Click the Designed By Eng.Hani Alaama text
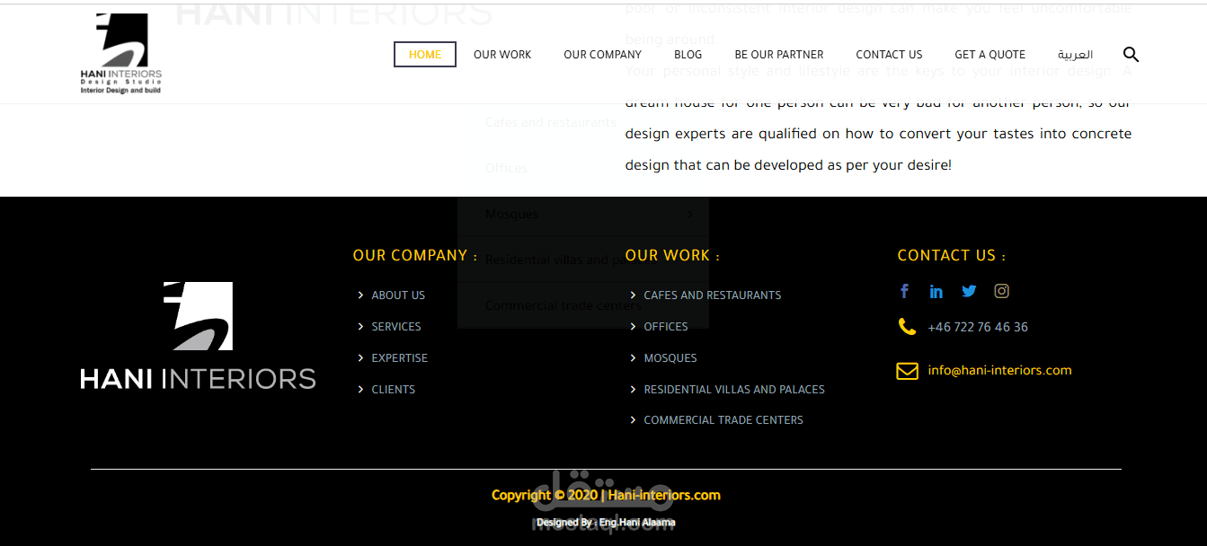 [606, 522]
